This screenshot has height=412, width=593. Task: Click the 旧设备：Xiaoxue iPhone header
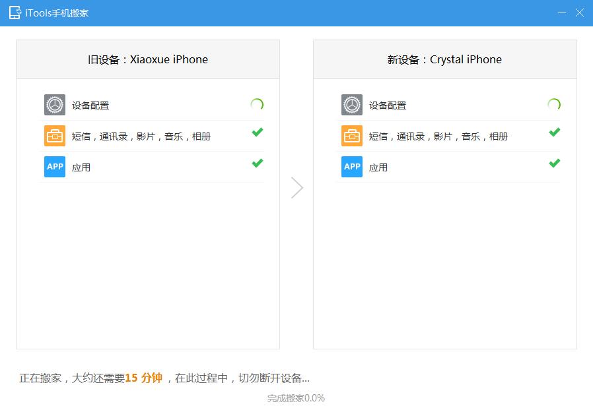pos(148,60)
